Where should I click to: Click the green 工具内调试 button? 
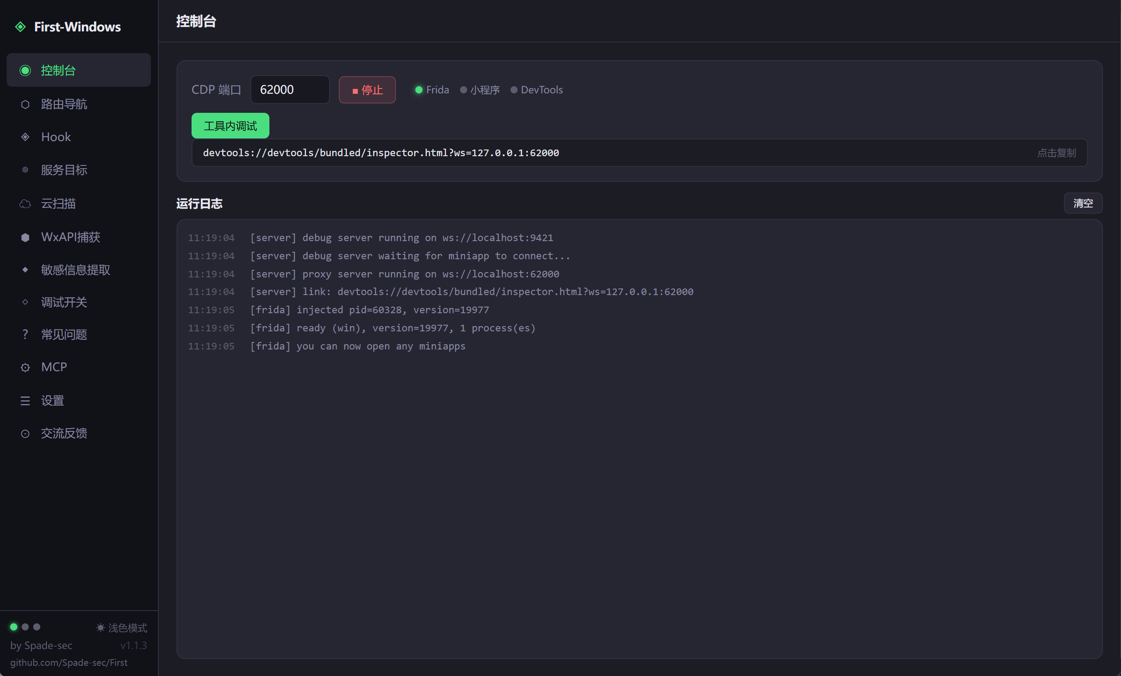[230, 126]
